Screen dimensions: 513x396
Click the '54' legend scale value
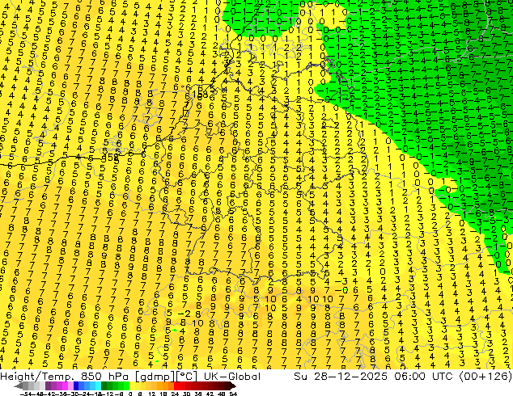coord(233,394)
